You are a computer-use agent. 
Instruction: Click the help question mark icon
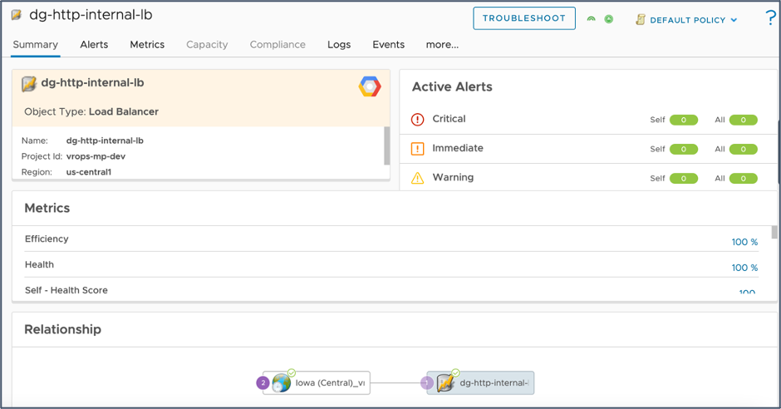[770, 19]
